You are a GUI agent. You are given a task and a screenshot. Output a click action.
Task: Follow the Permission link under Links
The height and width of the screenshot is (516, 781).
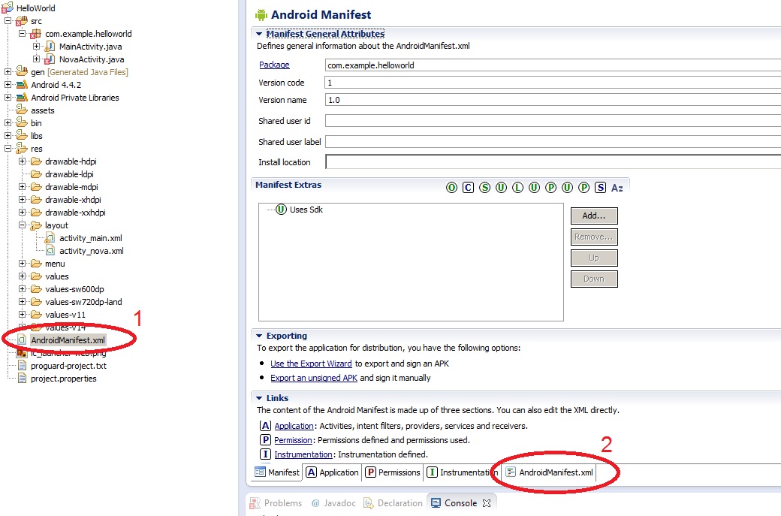(293, 440)
